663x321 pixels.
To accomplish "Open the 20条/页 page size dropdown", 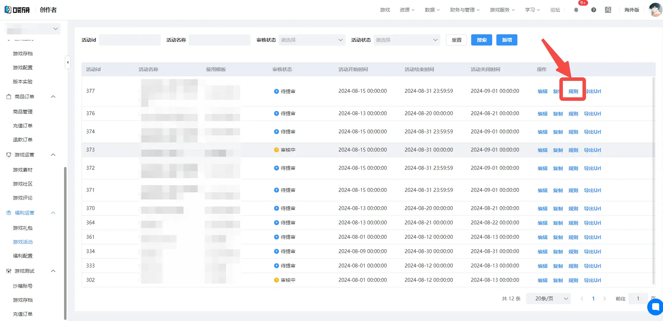I will click(x=548, y=299).
